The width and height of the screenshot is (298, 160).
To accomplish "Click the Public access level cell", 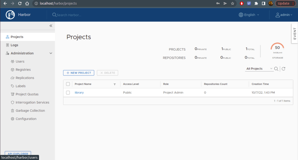I will click(127, 93).
